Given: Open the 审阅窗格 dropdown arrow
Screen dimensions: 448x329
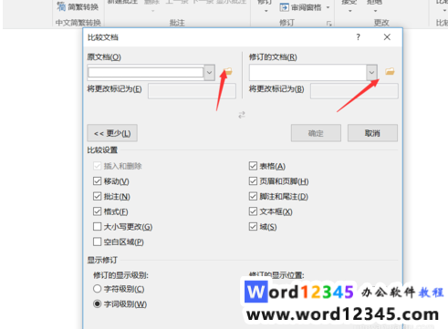Looking at the screenshot, I should [x=328, y=7].
